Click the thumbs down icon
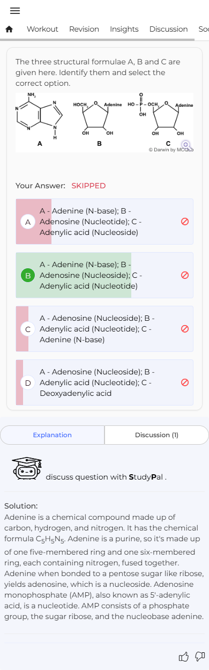The image size is (209, 670). (x=200, y=657)
